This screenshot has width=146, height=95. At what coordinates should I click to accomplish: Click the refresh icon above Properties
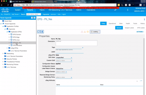[x=39, y=32]
